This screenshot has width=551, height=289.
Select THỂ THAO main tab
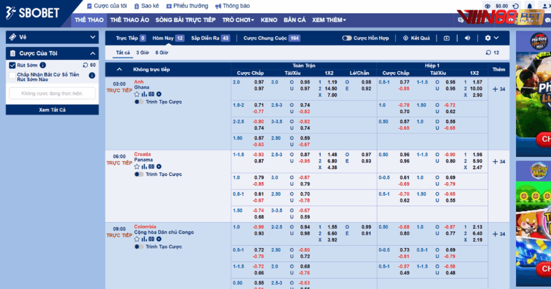89,20
